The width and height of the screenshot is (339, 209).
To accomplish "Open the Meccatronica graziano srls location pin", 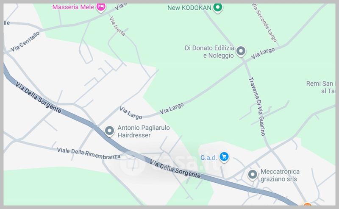I will click(253, 175).
